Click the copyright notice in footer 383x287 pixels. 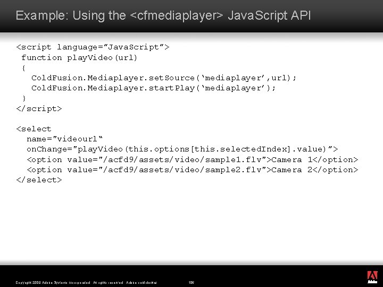point(86,283)
